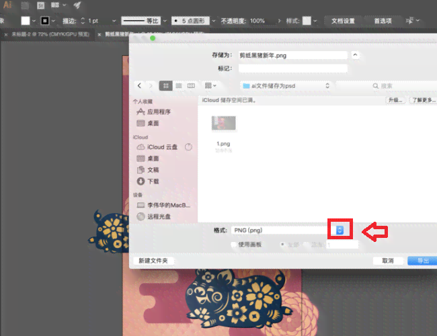This screenshot has height=336, width=437.
Task: Open the 5 点圆形 brush dropdown
Action: pyautogui.click(x=214, y=21)
